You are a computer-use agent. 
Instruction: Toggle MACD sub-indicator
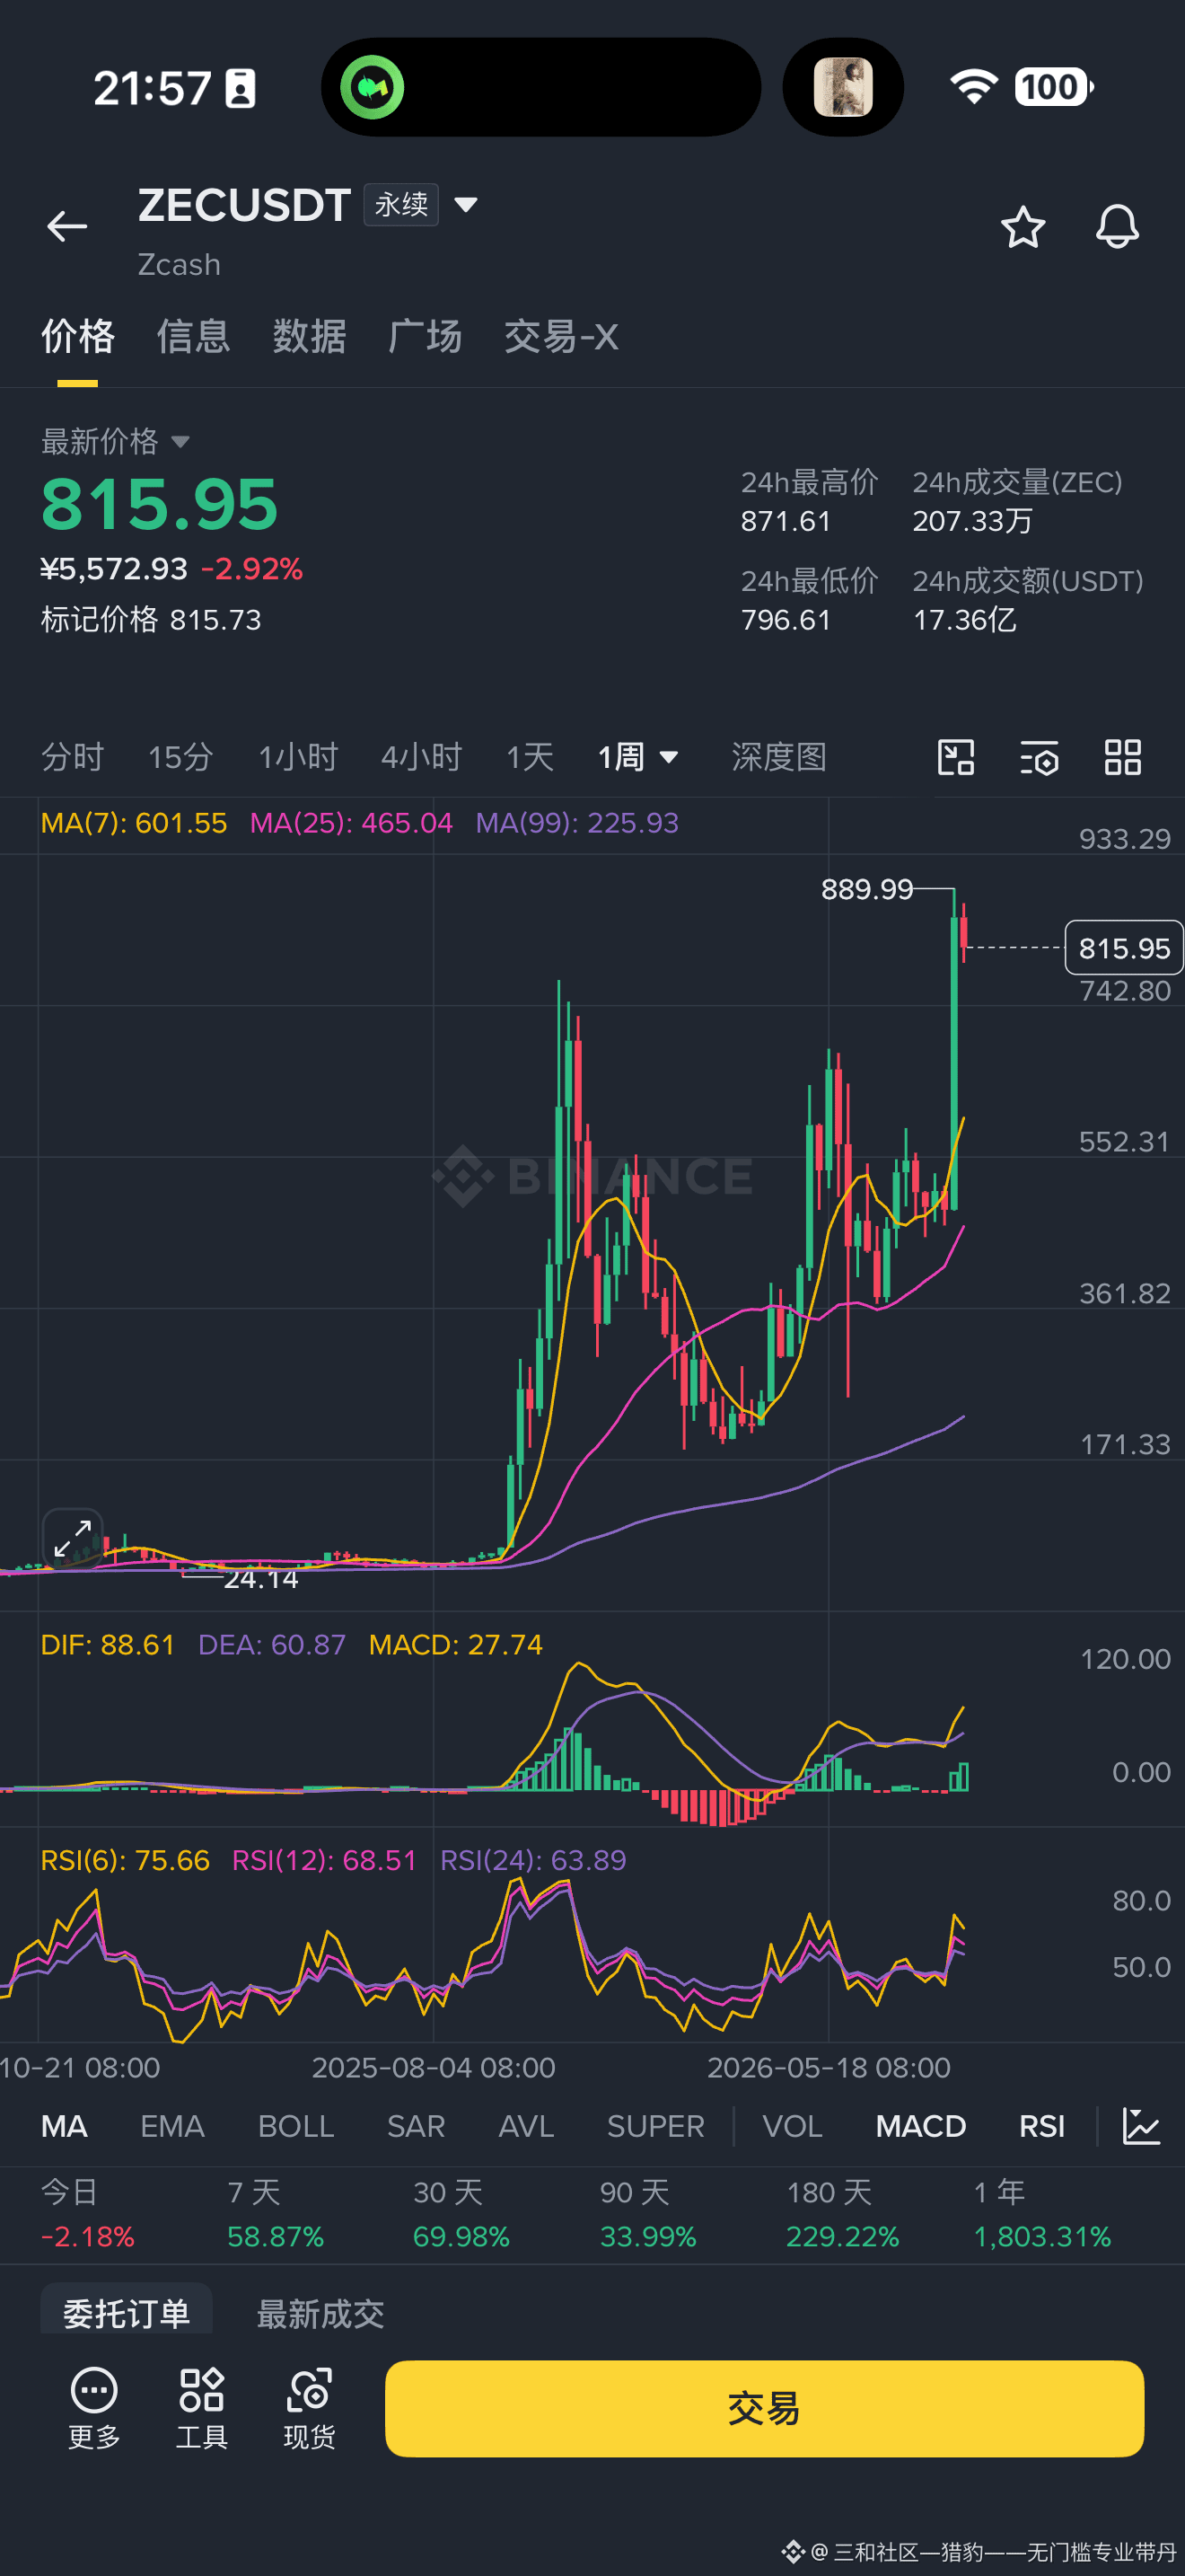point(920,2126)
